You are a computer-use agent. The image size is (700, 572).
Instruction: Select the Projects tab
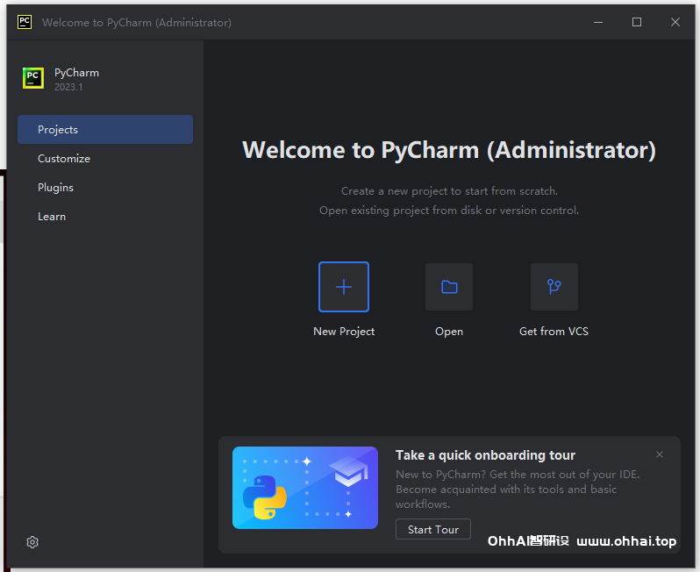[105, 130]
